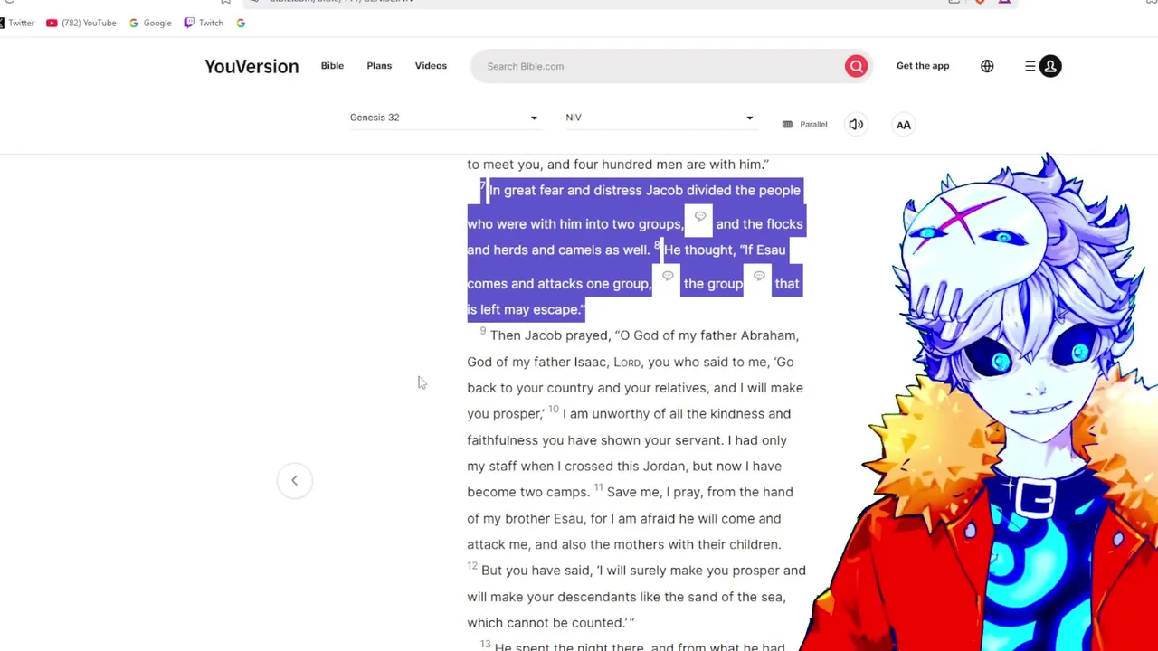Viewport: 1158px width, 651px height.
Task: Click the YouVersion logo
Action: (252, 67)
